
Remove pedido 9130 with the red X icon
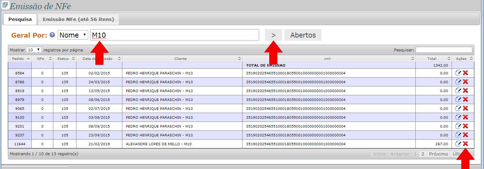[x=465, y=117]
